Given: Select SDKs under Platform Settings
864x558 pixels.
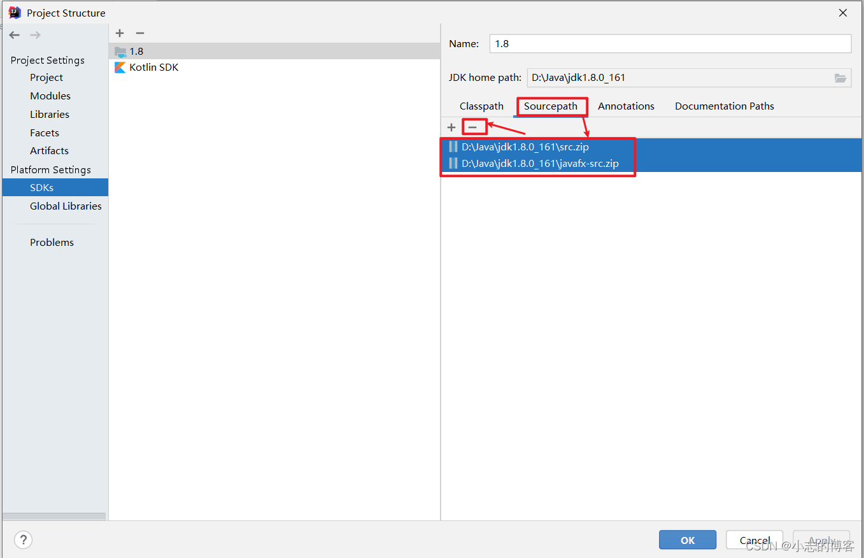Looking at the screenshot, I should 55,187.
